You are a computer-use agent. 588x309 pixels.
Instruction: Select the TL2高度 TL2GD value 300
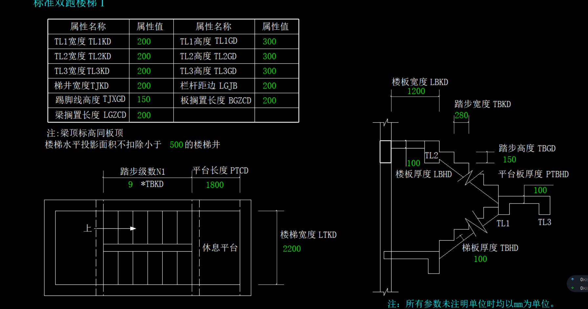(269, 56)
